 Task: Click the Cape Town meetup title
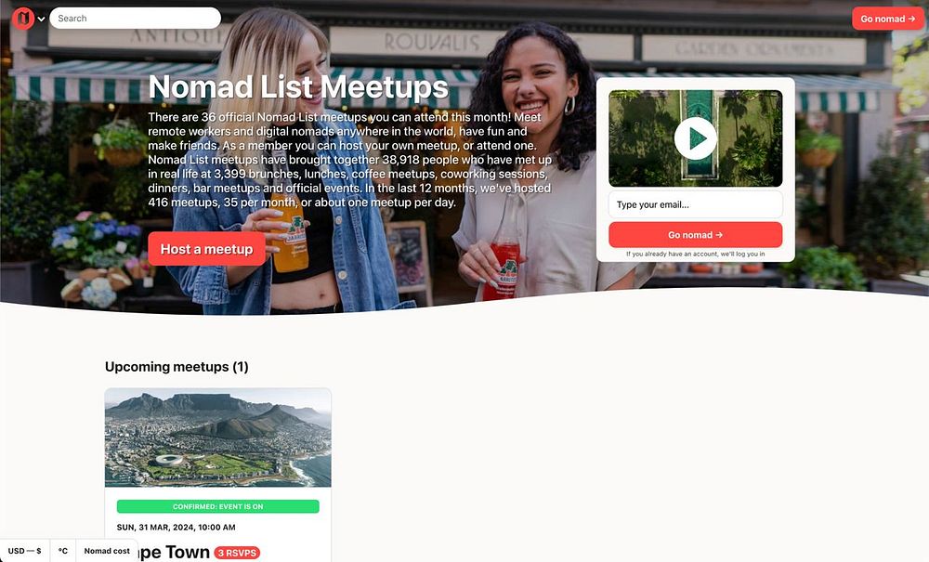pos(175,552)
